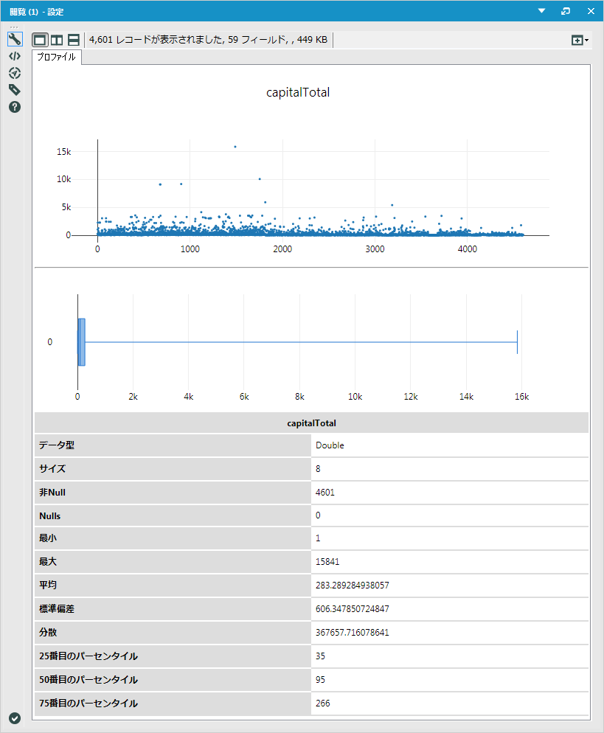Click the checkmark status icon at bottom left
Viewport: 604px width, 733px height.
15,718
